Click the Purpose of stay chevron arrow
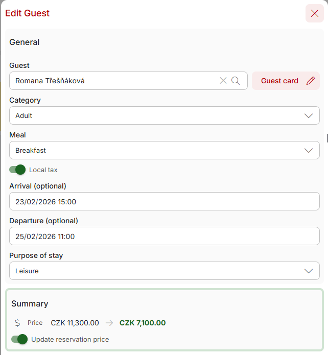 [x=309, y=271]
